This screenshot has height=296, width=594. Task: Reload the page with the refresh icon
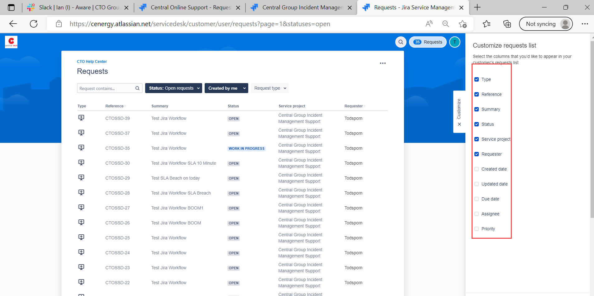coord(33,24)
